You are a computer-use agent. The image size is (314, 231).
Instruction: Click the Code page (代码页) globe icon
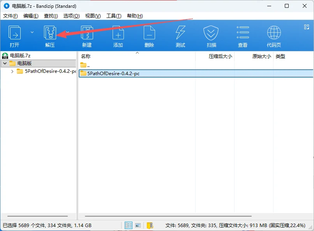point(274,32)
